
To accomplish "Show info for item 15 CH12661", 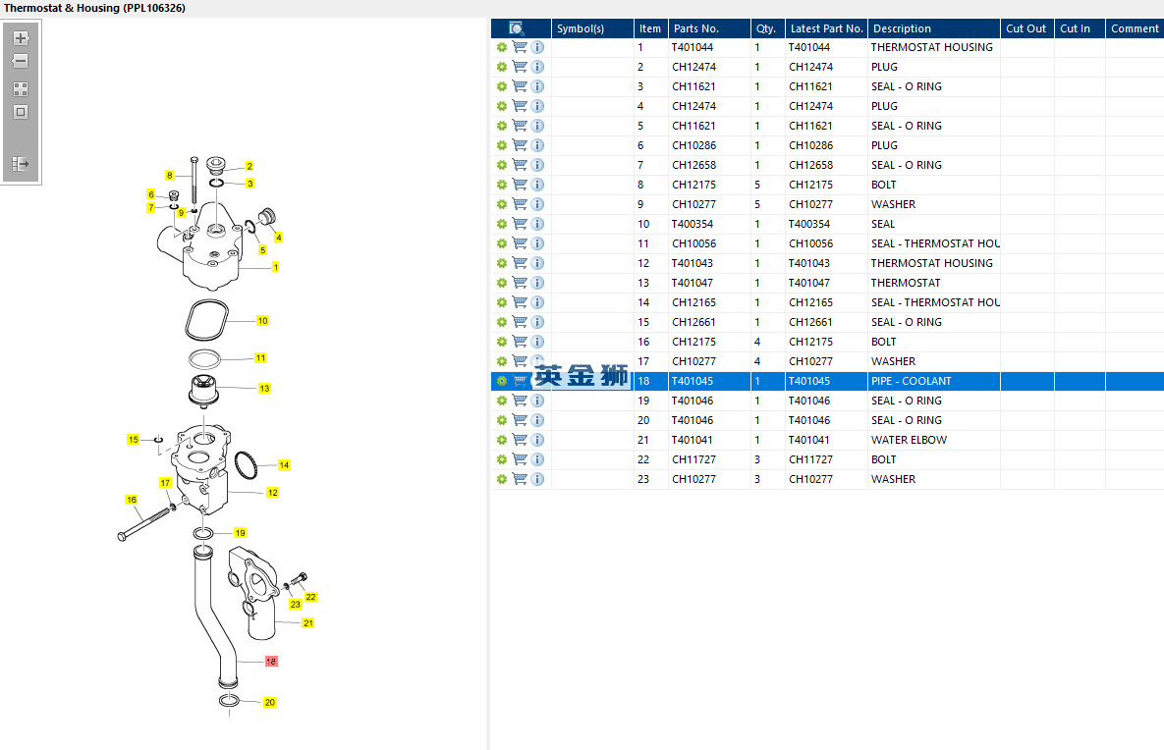I will pyautogui.click(x=537, y=322).
